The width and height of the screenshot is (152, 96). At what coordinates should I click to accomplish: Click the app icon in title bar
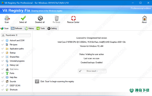(3, 3)
